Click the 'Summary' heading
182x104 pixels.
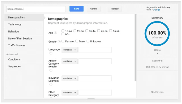[x=157, y=18]
